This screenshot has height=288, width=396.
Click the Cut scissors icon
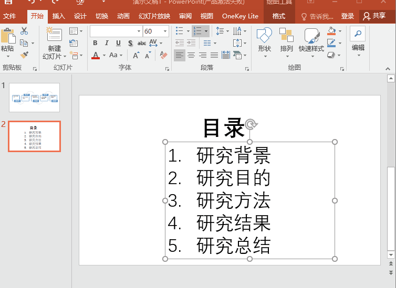[24, 31]
